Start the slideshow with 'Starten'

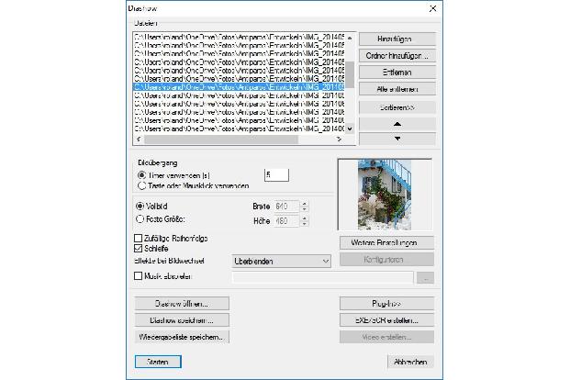coord(158,362)
